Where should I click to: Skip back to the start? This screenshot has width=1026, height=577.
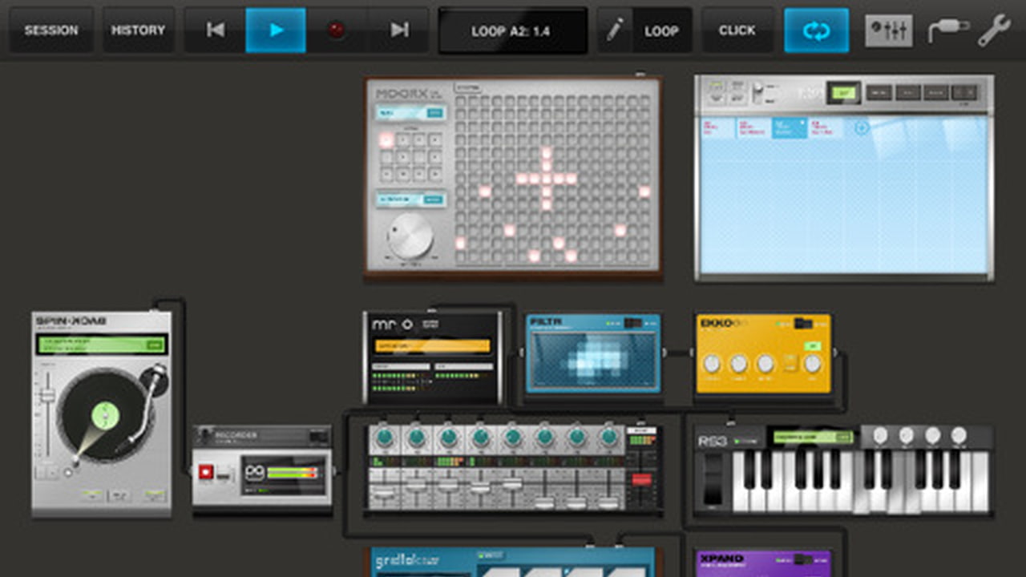pos(215,30)
